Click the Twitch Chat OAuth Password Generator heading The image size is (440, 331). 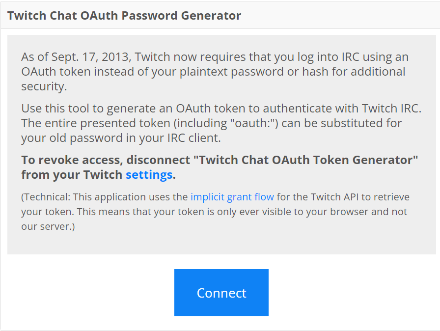[124, 15]
